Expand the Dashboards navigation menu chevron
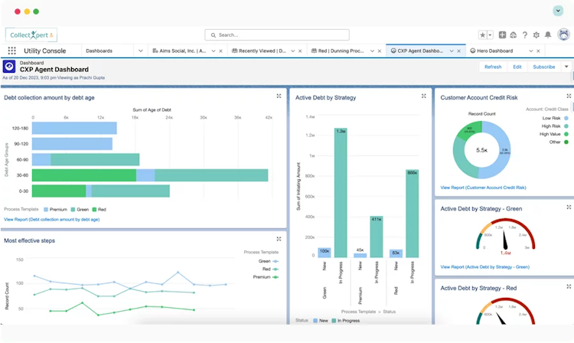 [x=141, y=51]
